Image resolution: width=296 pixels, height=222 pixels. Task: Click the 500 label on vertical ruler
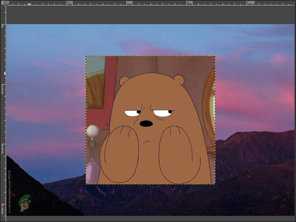3,149
